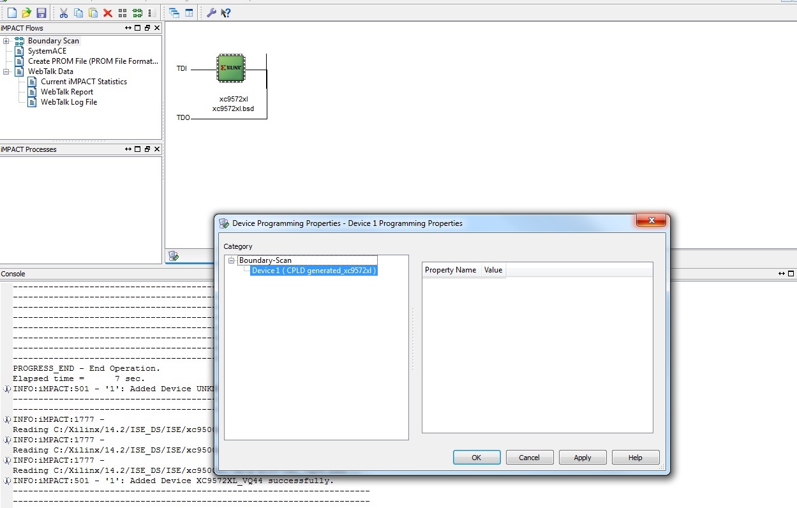Float the iMPACT Flows panel
797x508 pixels.
(147, 28)
